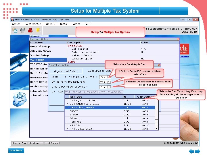
Task: Click the Lumpsum Option row
Action: [x=123, y=59]
